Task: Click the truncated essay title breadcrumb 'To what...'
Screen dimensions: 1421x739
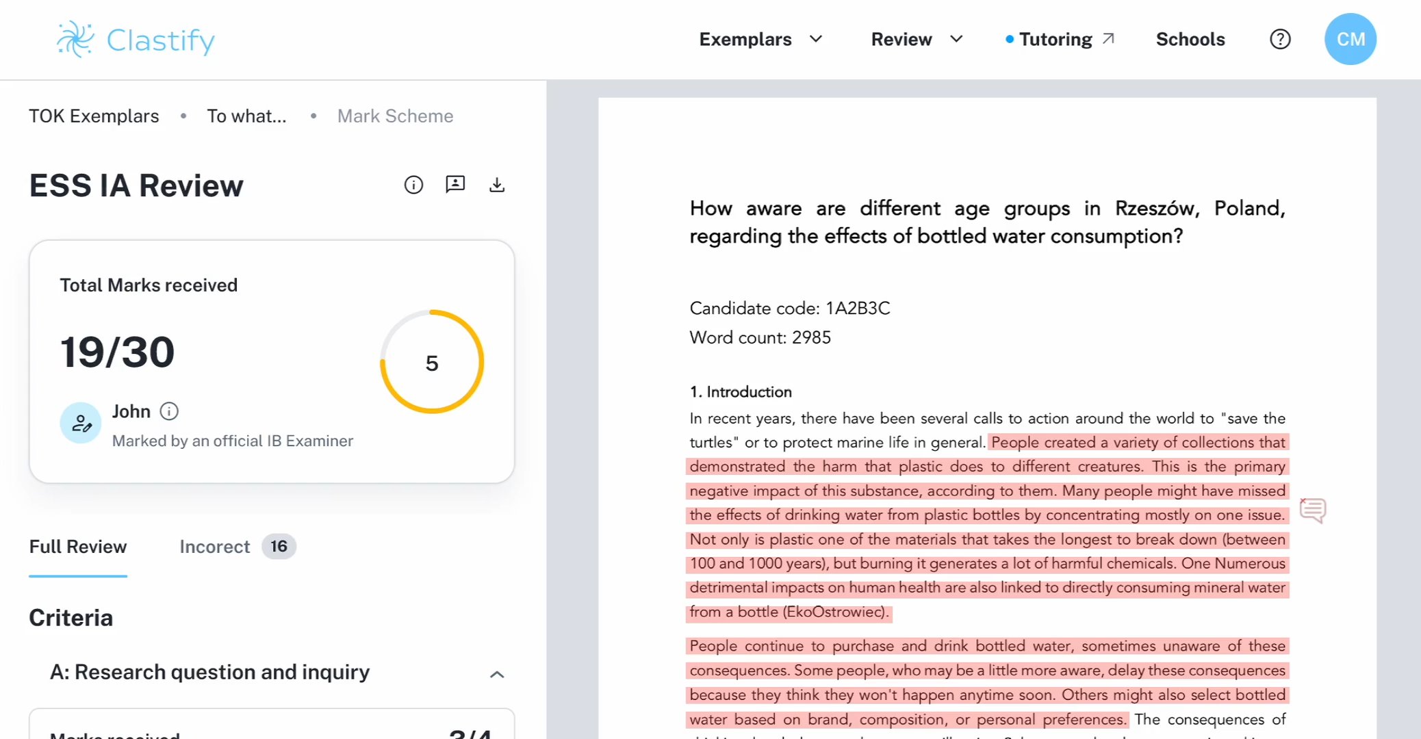Action: [247, 116]
